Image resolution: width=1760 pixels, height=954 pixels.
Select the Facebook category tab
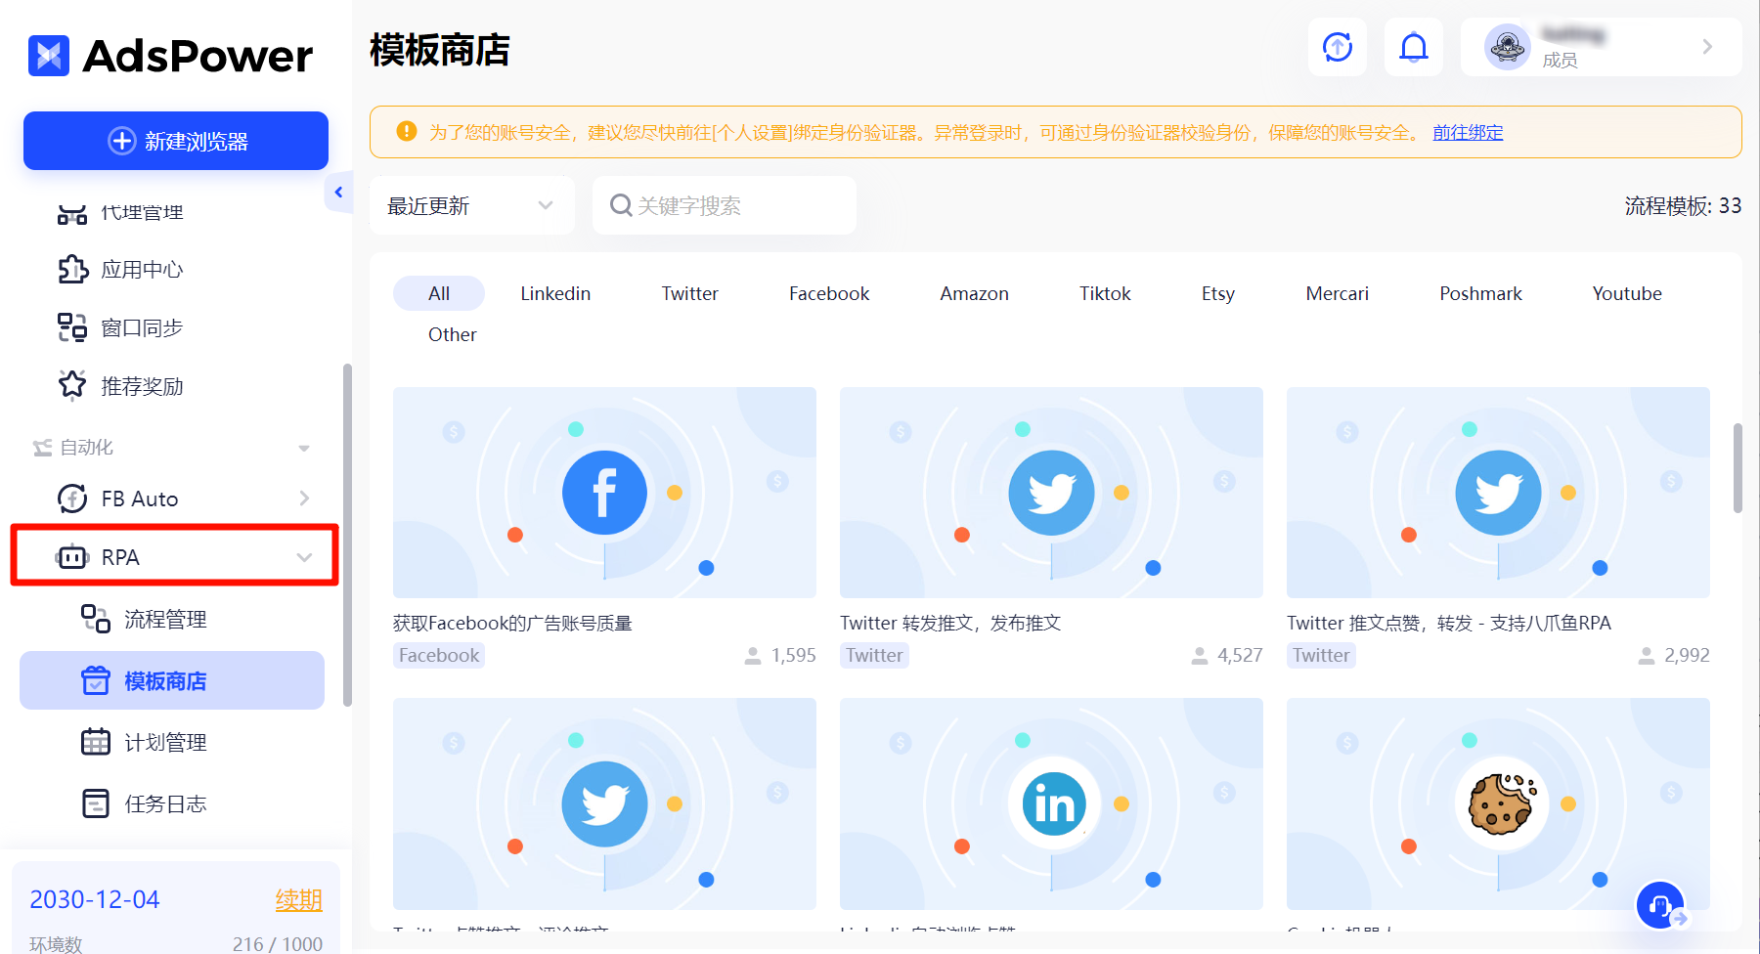(x=829, y=293)
